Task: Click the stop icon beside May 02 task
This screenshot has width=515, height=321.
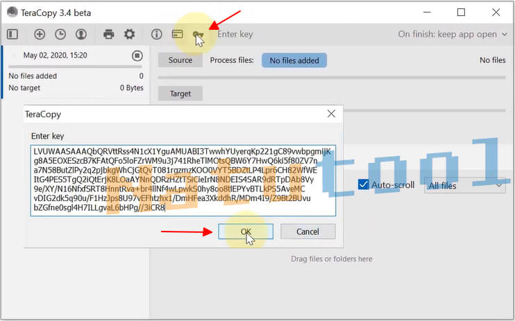Action: coord(137,55)
